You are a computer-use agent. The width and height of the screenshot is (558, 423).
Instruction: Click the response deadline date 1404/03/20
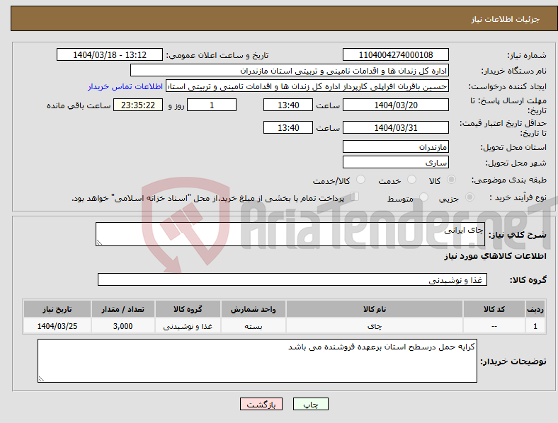396,105
